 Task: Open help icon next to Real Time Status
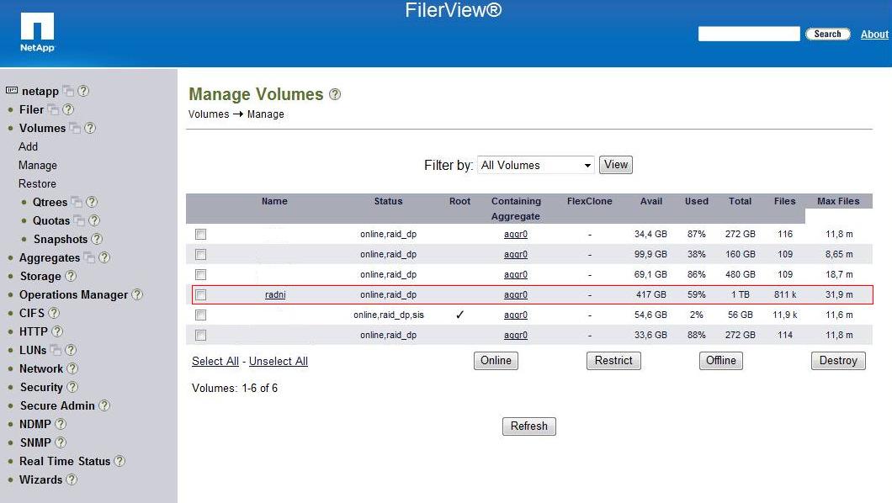click(x=119, y=461)
